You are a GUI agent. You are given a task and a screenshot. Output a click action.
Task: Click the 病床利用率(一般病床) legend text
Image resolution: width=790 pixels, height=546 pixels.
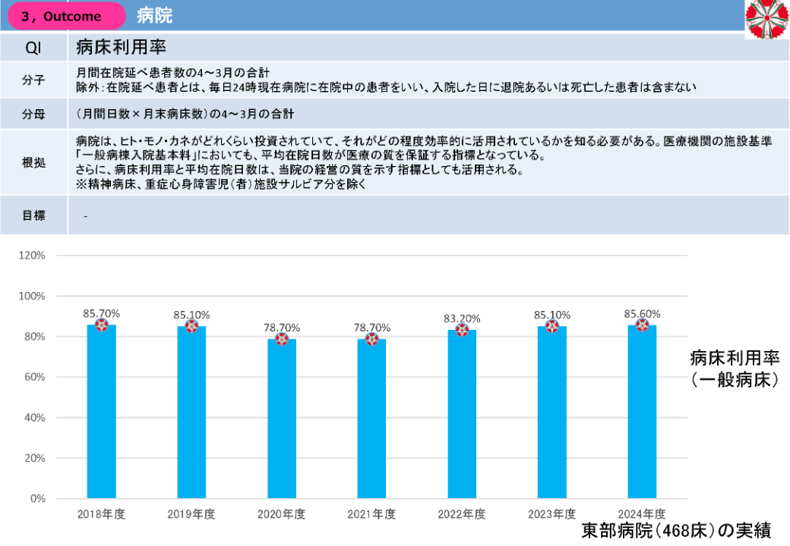tap(735, 369)
